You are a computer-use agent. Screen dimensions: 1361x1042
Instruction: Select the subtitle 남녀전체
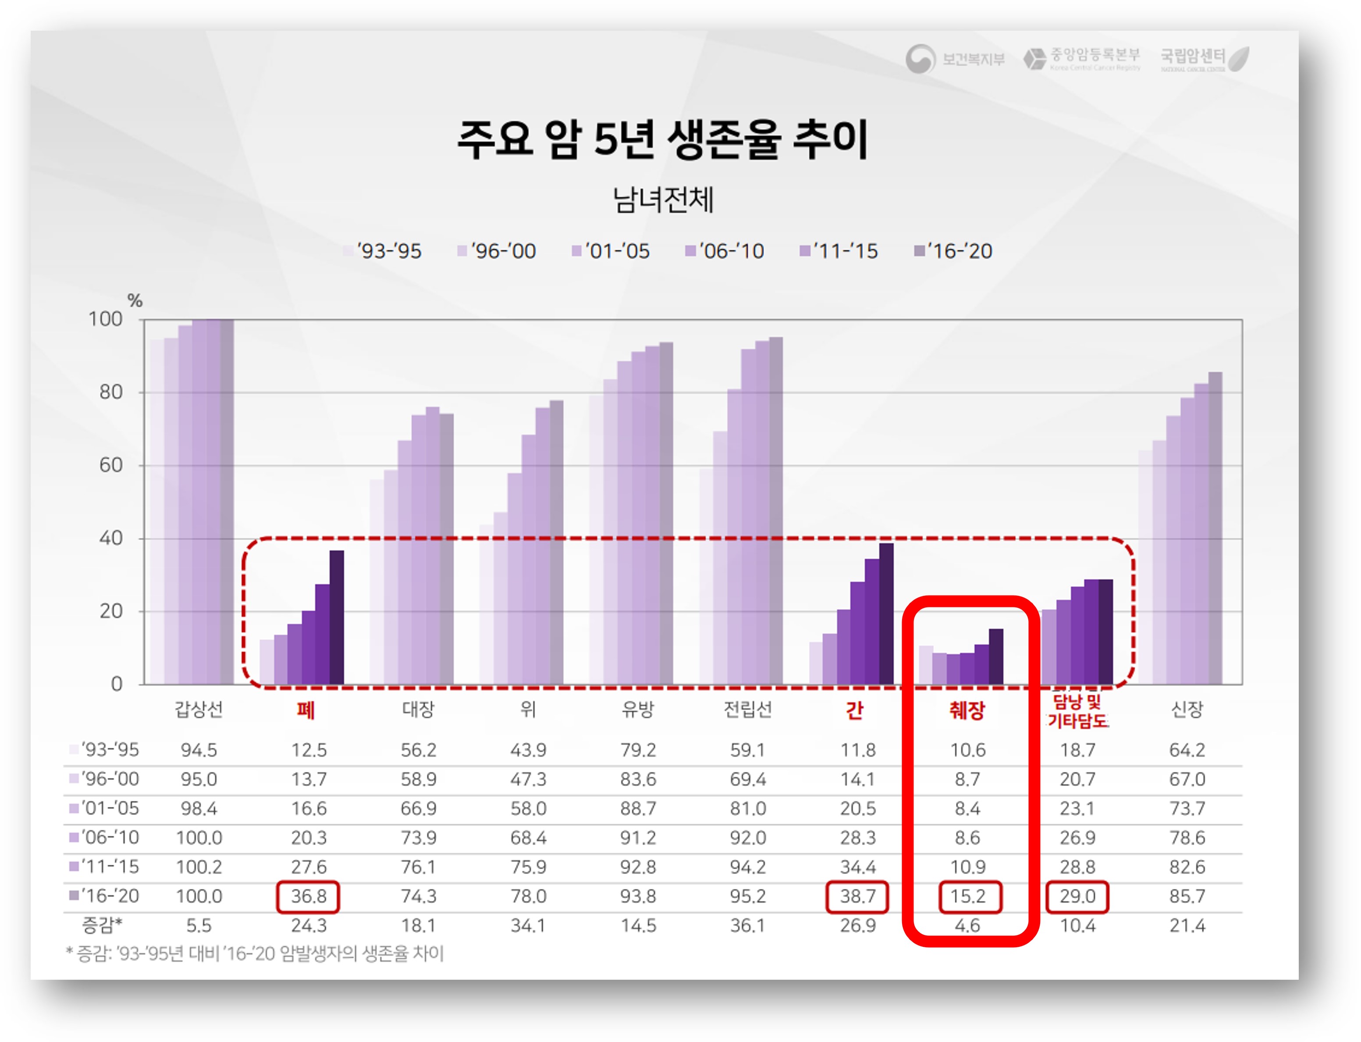(663, 200)
